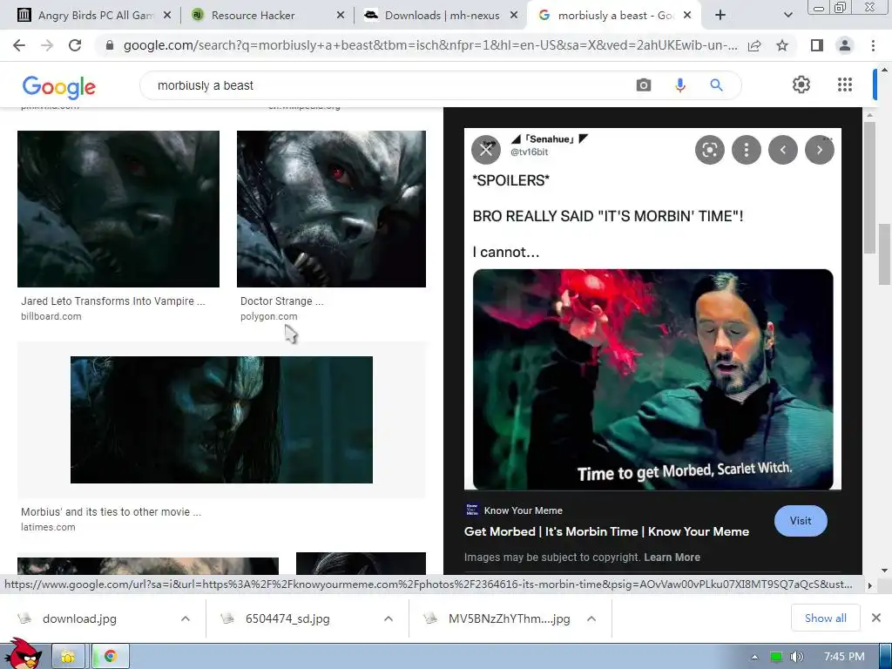Close the Downloads mh-nexus tab

click(x=514, y=16)
